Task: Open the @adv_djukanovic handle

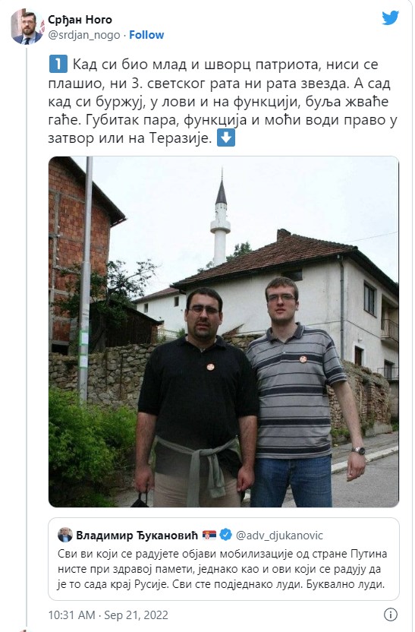Action: (279, 536)
